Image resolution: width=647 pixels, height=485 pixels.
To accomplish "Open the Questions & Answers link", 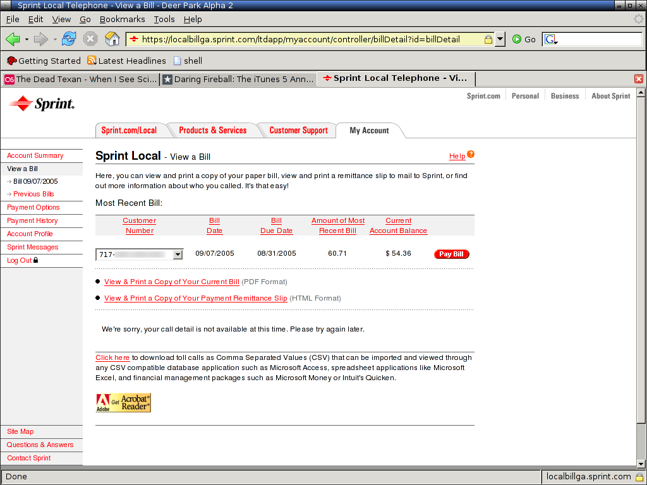I will point(40,445).
